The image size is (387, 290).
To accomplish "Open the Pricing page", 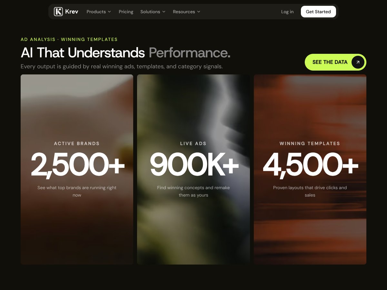I will [126, 12].
